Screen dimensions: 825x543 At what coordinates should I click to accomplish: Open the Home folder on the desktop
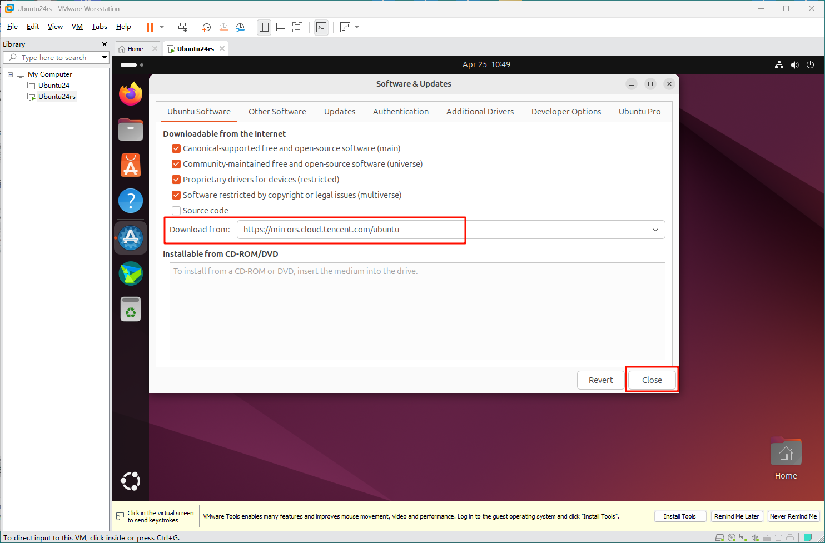point(786,458)
